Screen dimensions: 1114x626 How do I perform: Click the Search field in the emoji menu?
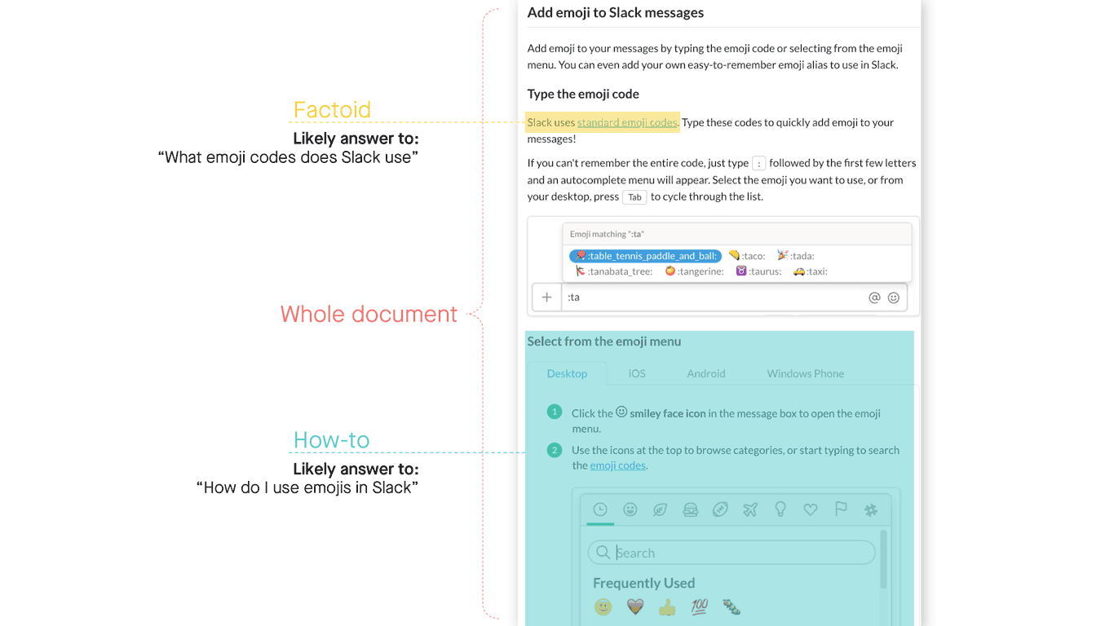pos(730,552)
